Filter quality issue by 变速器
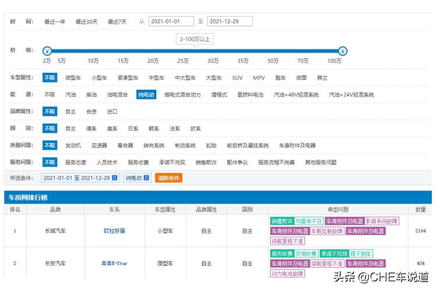This screenshot has height=291, width=437. [x=99, y=145]
